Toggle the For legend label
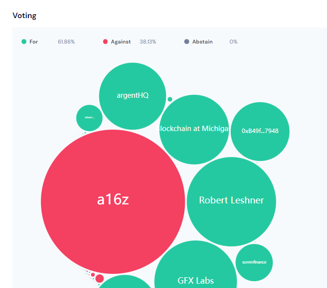The height and width of the screenshot is (288, 327). (x=34, y=42)
